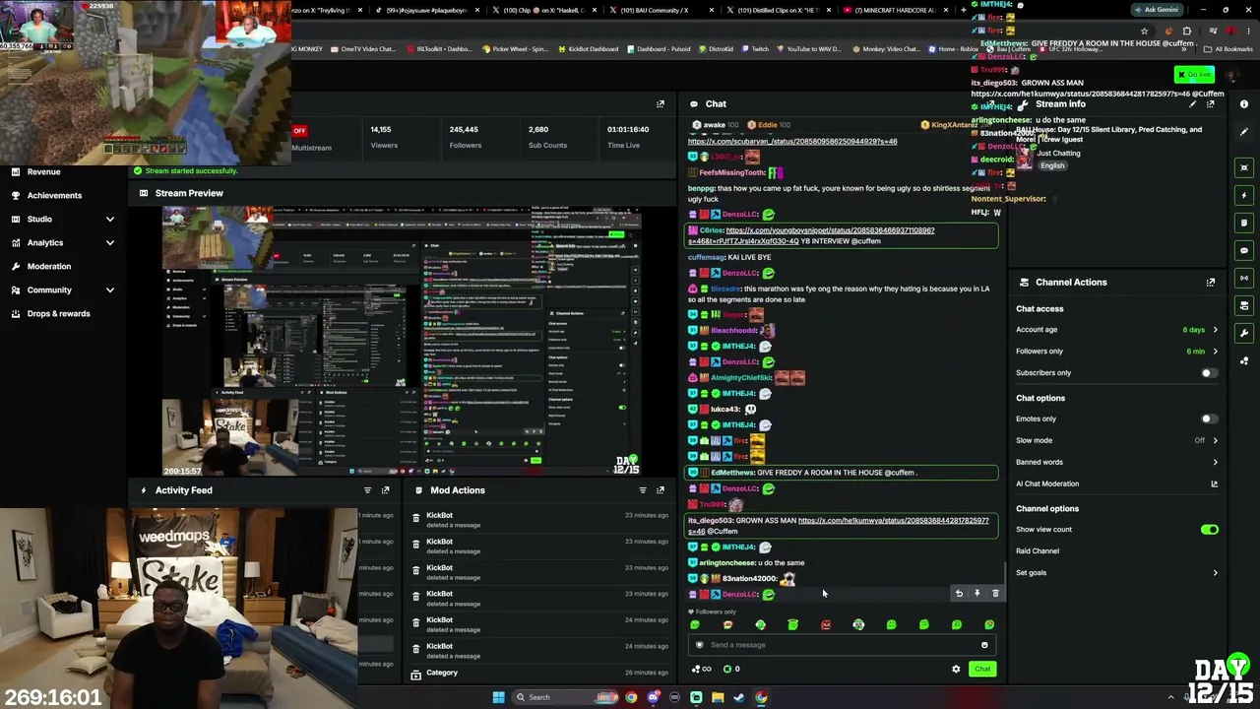The image size is (1260, 709).
Task: Open Set goals chevron
Action: (1215, 573)
